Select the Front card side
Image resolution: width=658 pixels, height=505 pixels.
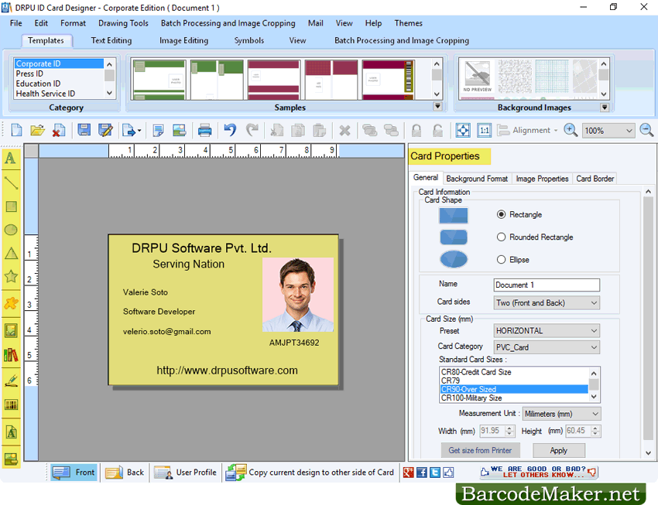pyautogui.click(x=74, y=473)
